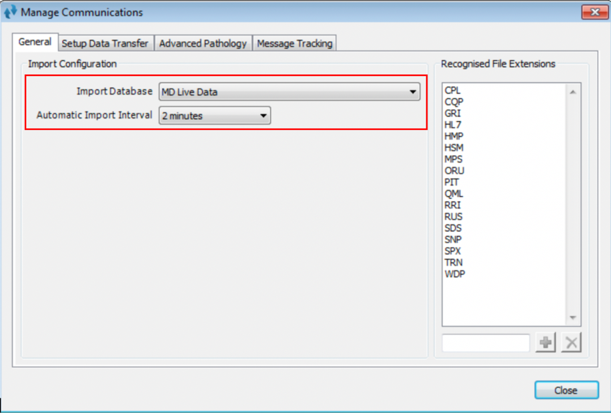The image size is (611, 413).
Task: Go to the Message Tracking tab
Action: [x=294, y=43]
